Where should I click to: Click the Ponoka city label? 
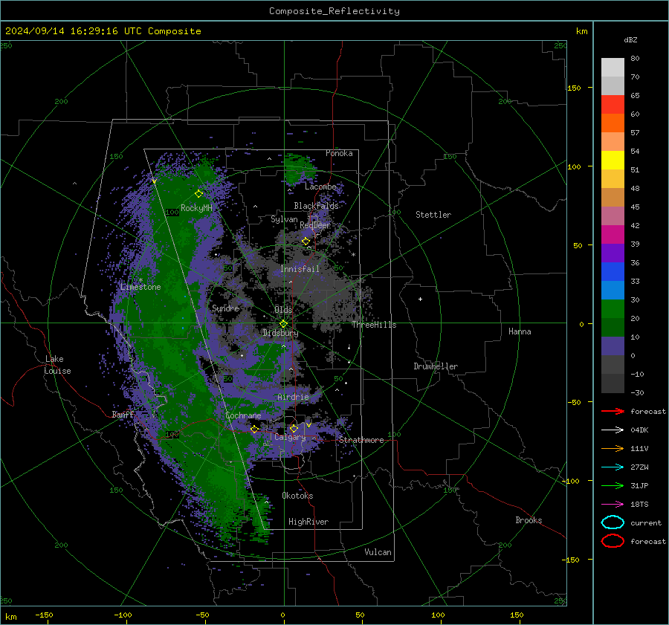[339, 153]
